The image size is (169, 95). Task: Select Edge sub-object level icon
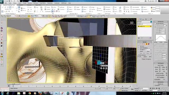tap(142, 44)
